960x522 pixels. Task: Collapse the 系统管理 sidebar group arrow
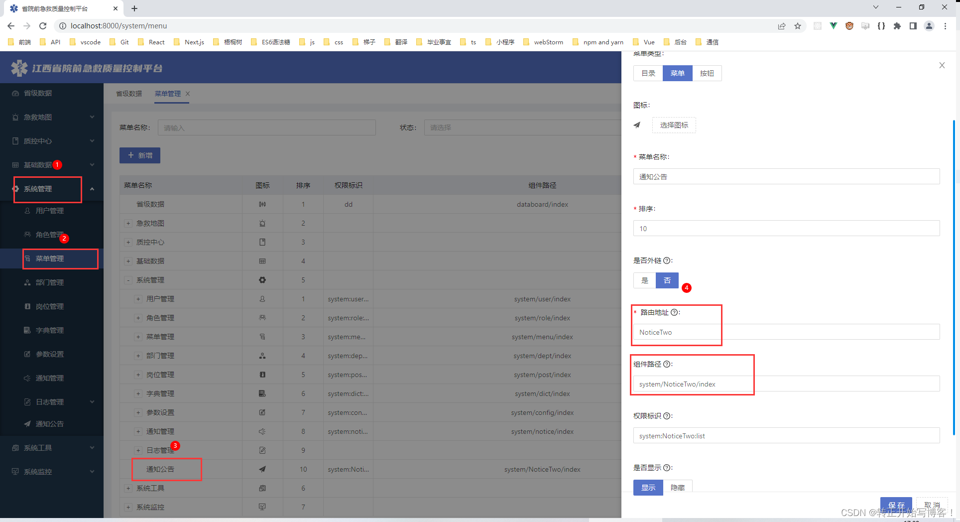tap(92, 189)
